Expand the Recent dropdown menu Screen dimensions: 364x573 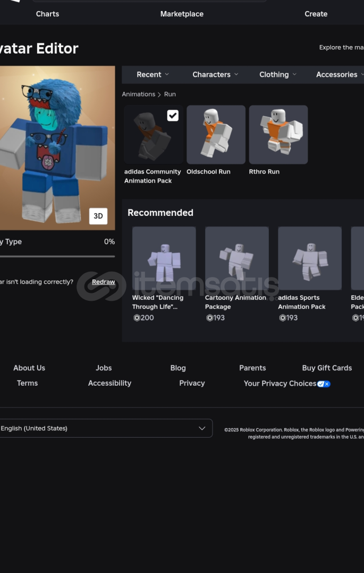153,75
